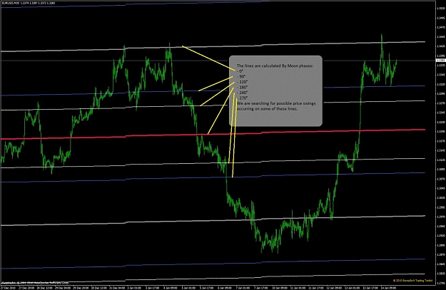Click 'The lines are calculated By Moon phases' heading
Screen dimensions: 446x290
tap(275, 66)
